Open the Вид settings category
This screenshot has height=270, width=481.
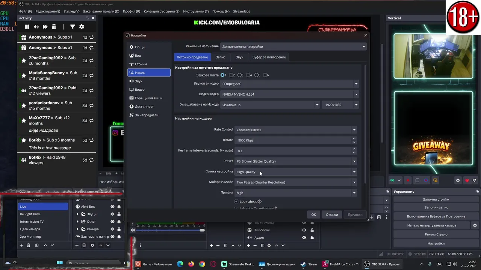(x=149, y=55)
